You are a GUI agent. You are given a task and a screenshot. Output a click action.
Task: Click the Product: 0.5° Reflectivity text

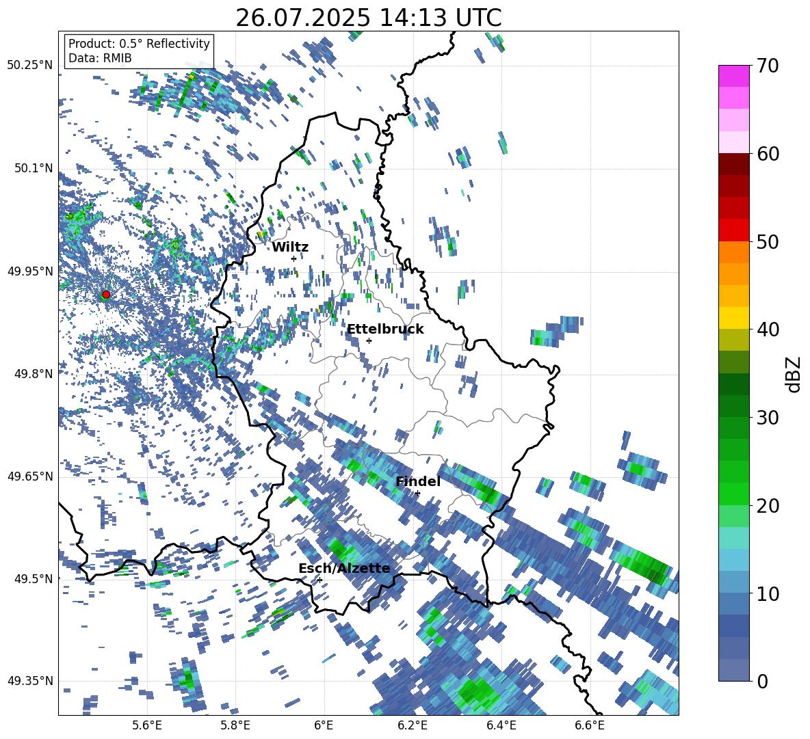click(x=139, y=44)
